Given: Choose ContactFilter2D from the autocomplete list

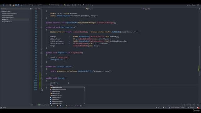Looking at the screenshot, I should pyautogui.click(x=67, y=97).
